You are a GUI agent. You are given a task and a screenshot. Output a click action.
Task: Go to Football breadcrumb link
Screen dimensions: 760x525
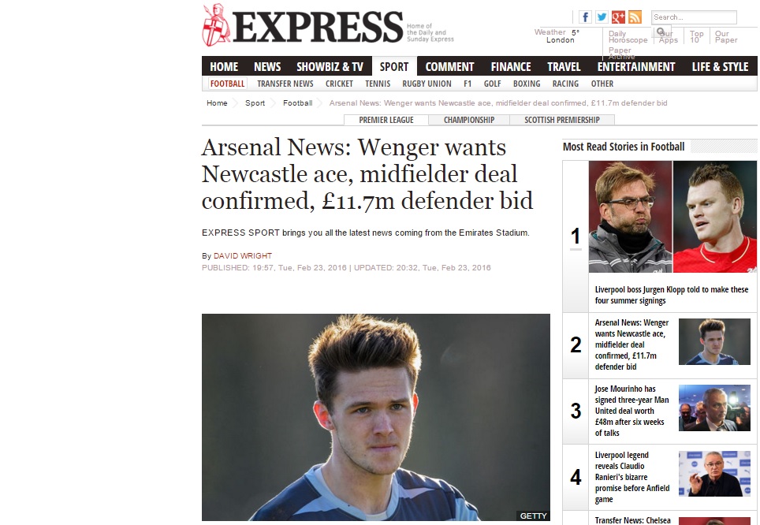point(297,102)
